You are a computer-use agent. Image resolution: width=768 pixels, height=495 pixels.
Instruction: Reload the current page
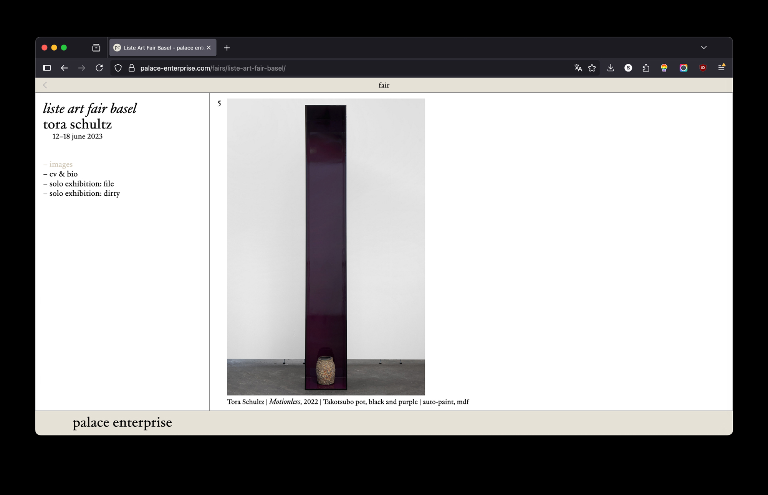pos(99,68)
